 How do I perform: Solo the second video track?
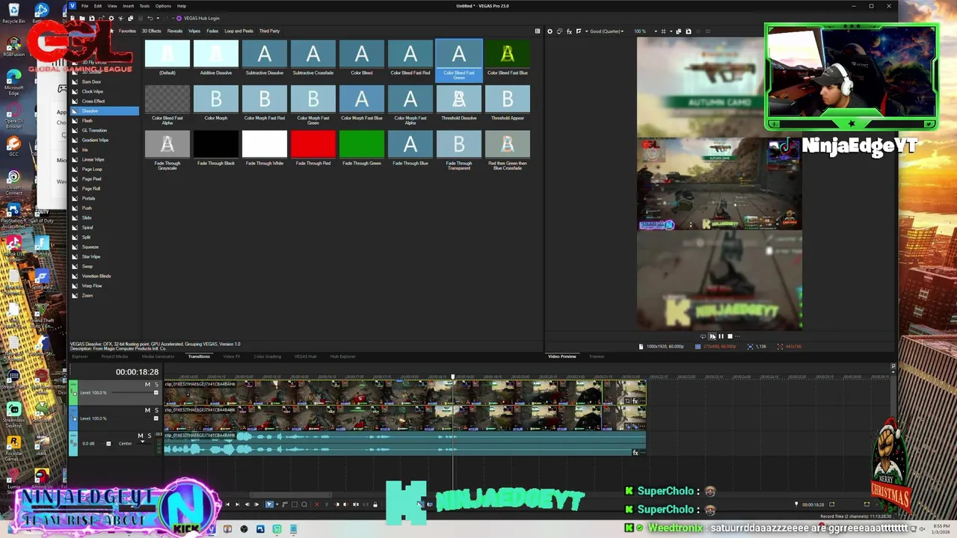coord(156,410)
